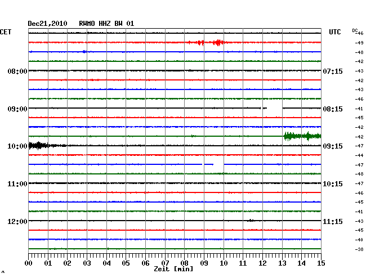Viewport: 366px width, 278px height.
Task: Click the 11:15 UTC time label
Action: point(333,221)
